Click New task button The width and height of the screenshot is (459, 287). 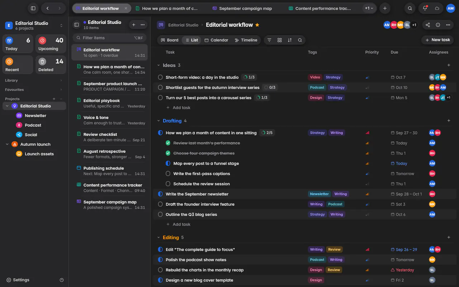(437, 40)
